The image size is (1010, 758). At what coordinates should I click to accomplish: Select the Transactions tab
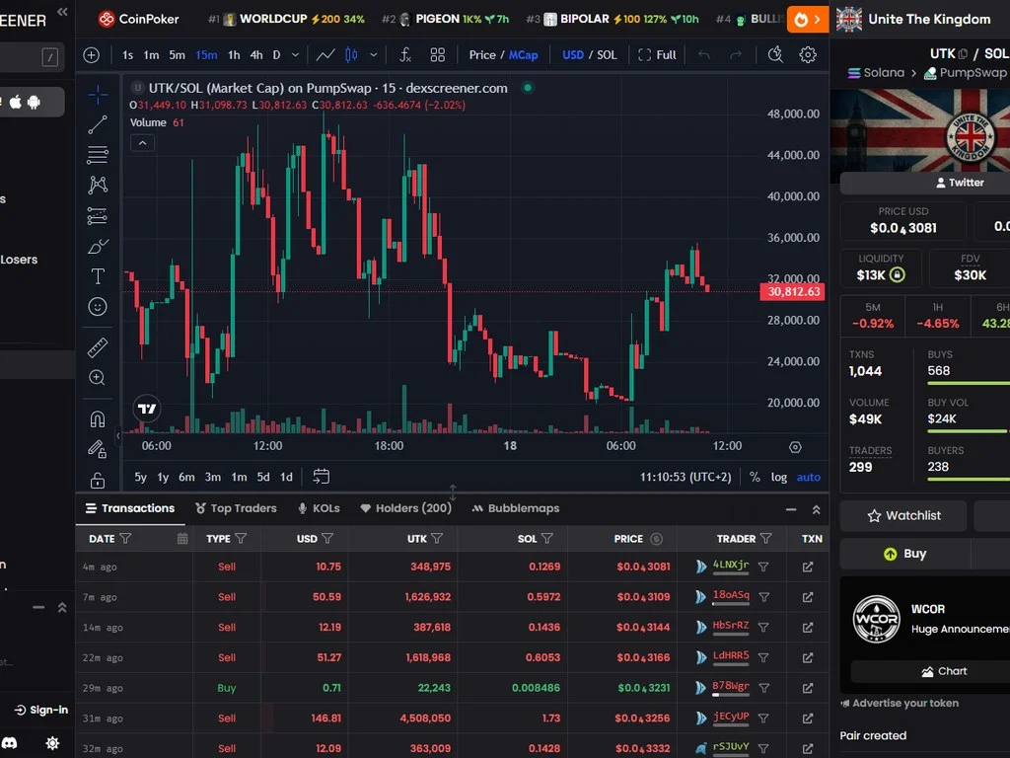tap(130, 508)
